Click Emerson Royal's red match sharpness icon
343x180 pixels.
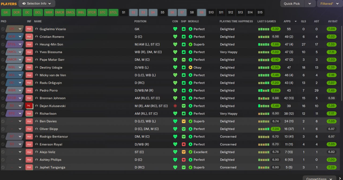pyautogui.click(x=184, y=144)
